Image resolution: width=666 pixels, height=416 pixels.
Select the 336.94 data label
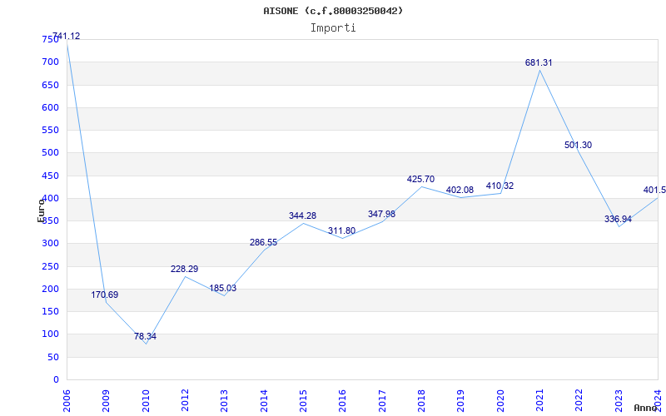(x=618, y=219)
